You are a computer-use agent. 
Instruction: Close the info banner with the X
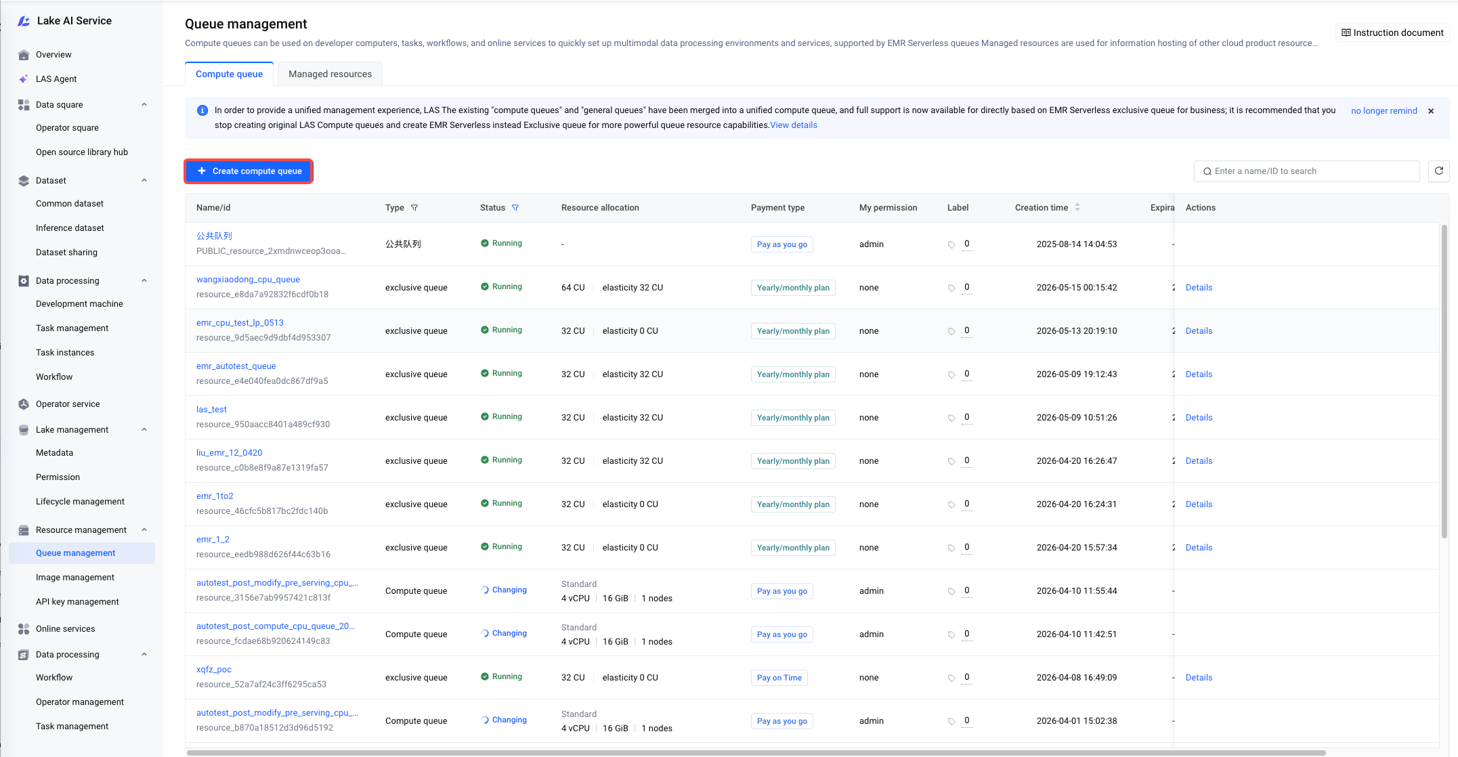pyautogui.click(x=1431, y=111)
